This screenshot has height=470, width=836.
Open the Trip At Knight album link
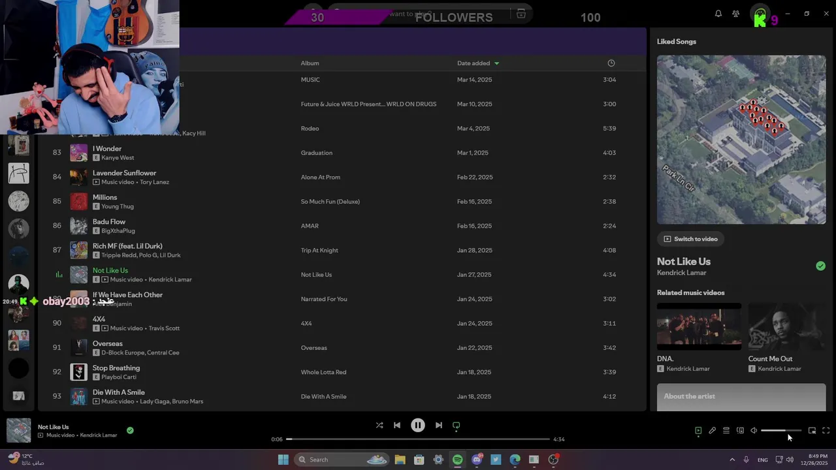319,250
